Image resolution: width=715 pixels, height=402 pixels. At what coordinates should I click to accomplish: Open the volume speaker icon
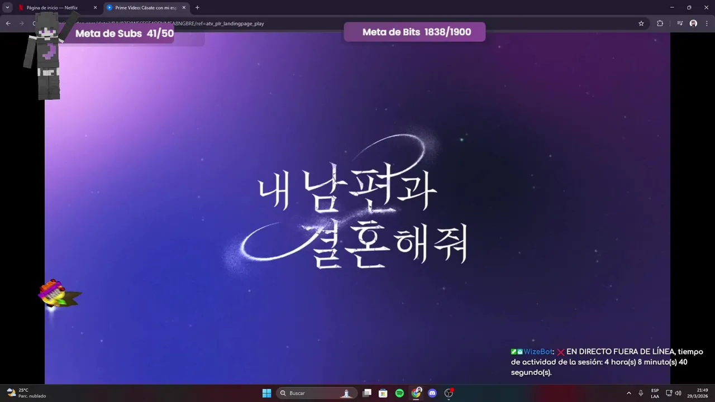(x=678, y=393)
